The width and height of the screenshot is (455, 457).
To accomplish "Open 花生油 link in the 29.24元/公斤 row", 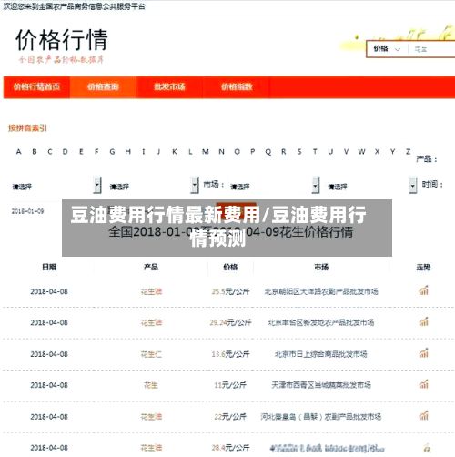I will tap(151, 322).
